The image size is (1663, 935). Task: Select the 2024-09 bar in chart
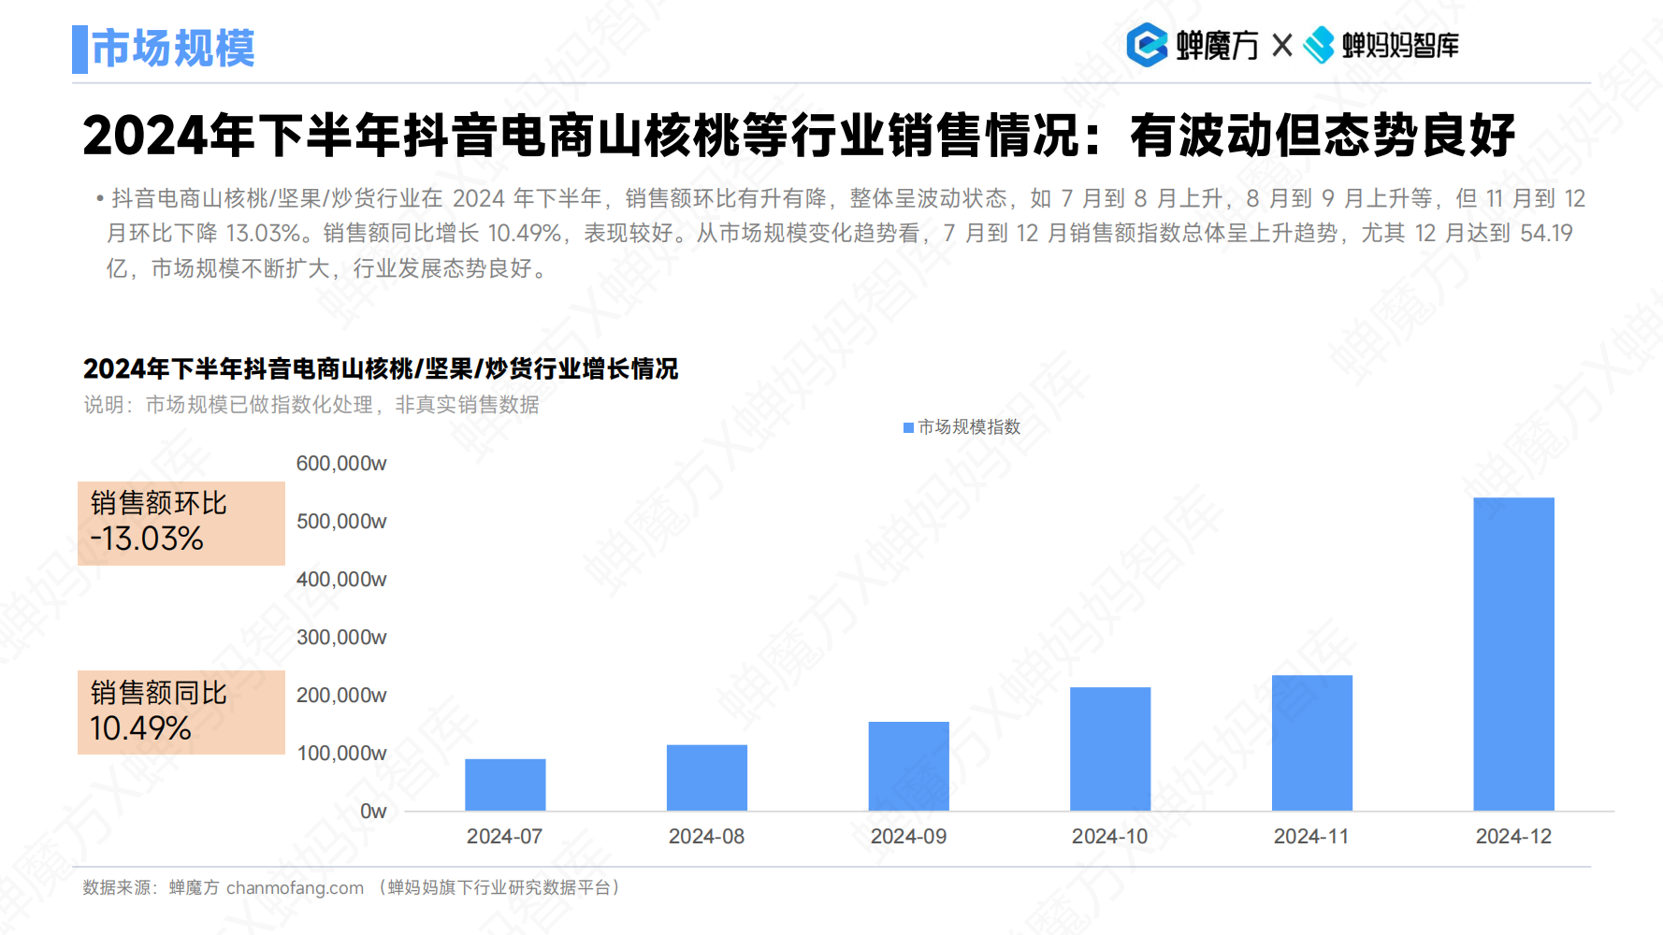click(x=909, y=766)
